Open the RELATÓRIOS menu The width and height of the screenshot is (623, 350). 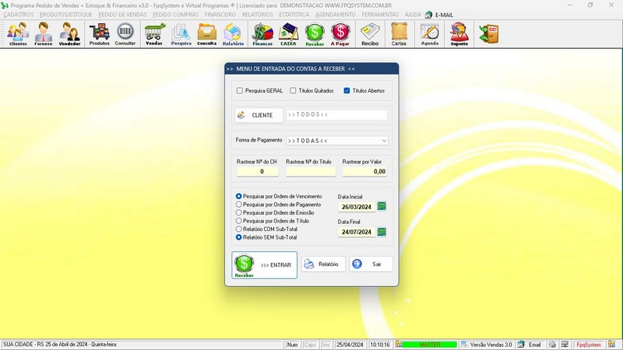point(258,15)
